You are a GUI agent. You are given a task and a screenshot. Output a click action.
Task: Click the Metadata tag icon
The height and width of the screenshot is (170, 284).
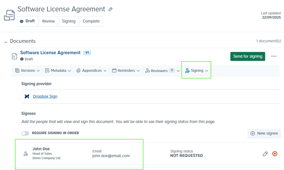(47, 70)
